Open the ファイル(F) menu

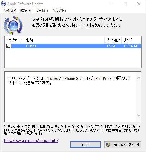pos(9,11)
